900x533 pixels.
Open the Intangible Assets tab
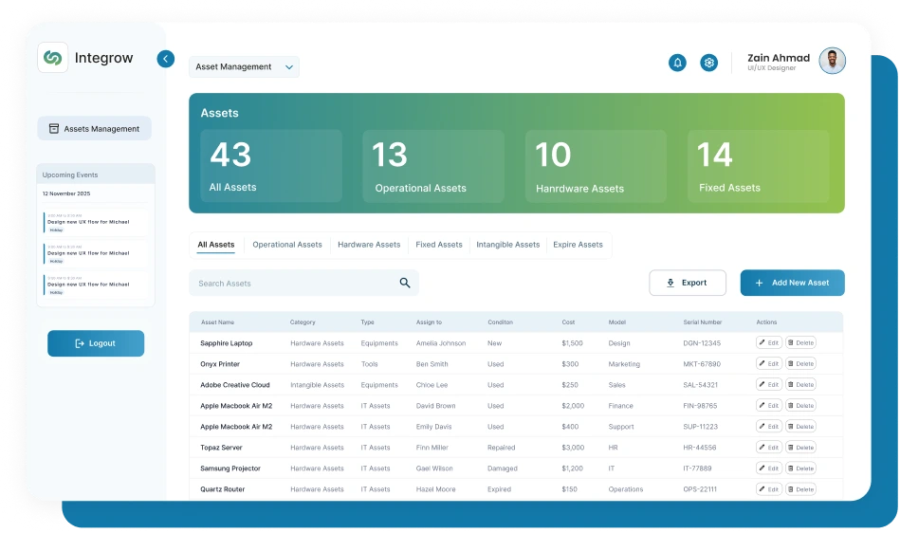pos(507,245)
